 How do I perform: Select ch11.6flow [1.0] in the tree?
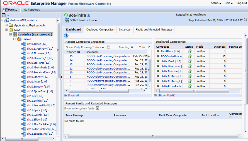click(x=37, y=119)
